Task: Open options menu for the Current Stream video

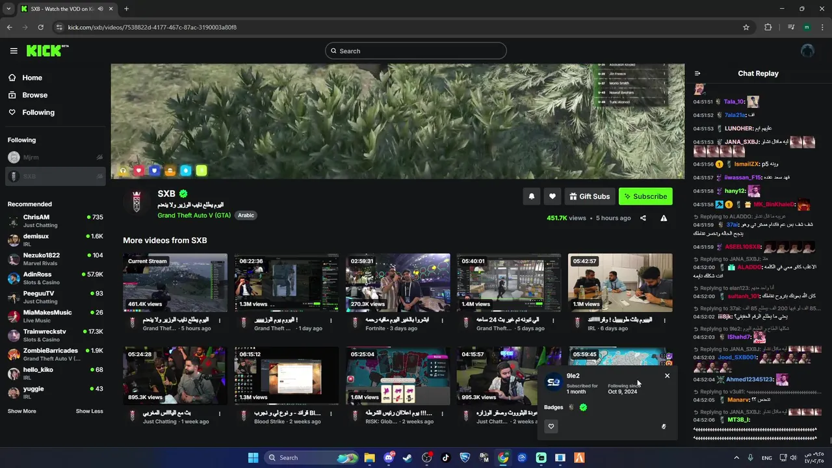Action: coord(220,320)
